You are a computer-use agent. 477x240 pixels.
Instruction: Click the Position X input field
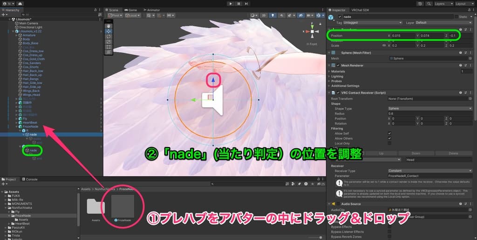coord(402,36)
